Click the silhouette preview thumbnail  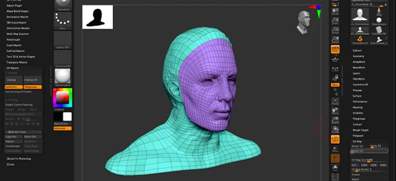[x=98, y=17]
